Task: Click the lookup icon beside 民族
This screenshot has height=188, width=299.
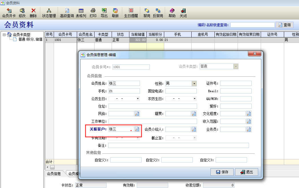Action: [x=137, y=114]
